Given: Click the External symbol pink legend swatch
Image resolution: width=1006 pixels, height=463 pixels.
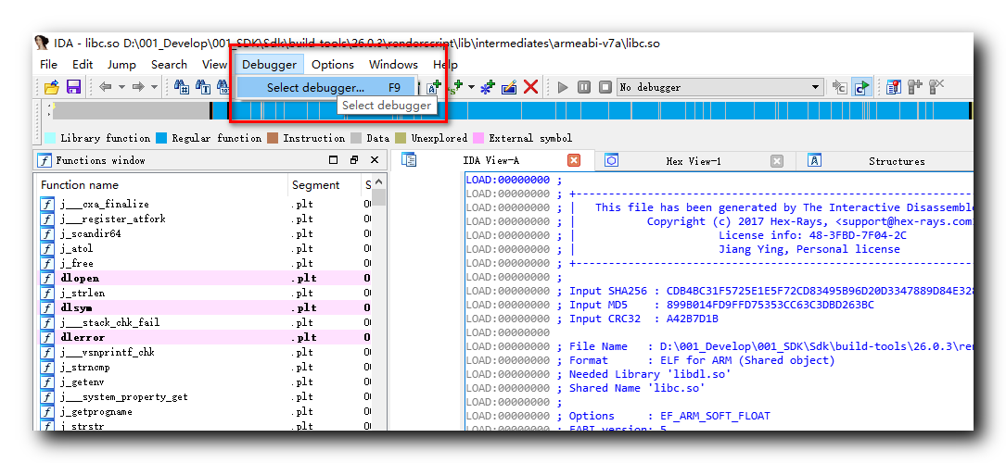Looking at the screenshot, I should [x=478, y=138].
